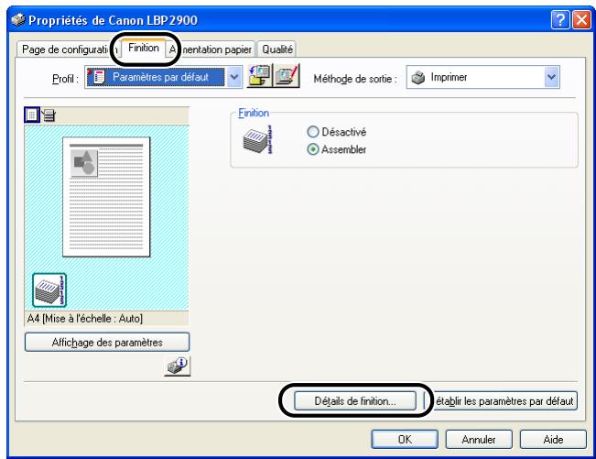Click the Edit Profile icon button

point(287,76)
